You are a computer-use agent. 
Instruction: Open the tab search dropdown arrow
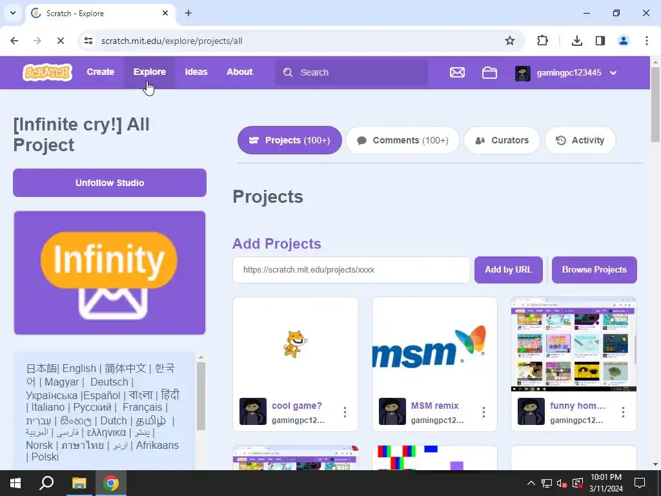pos(13,13)
